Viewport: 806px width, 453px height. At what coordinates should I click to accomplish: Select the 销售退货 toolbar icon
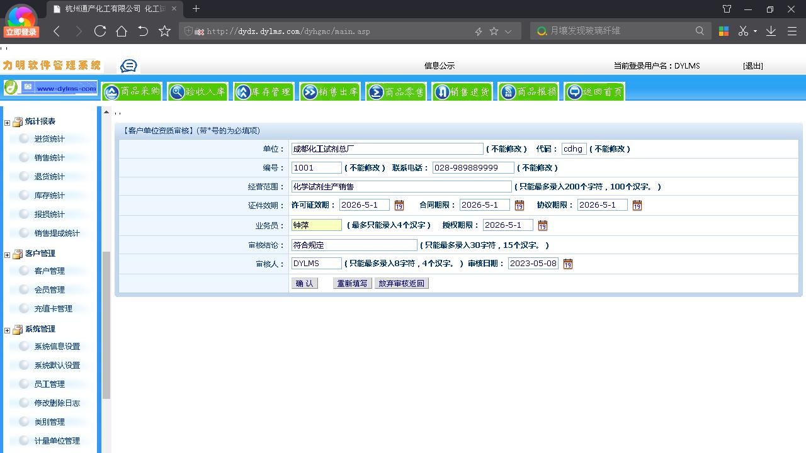point(462,91)
